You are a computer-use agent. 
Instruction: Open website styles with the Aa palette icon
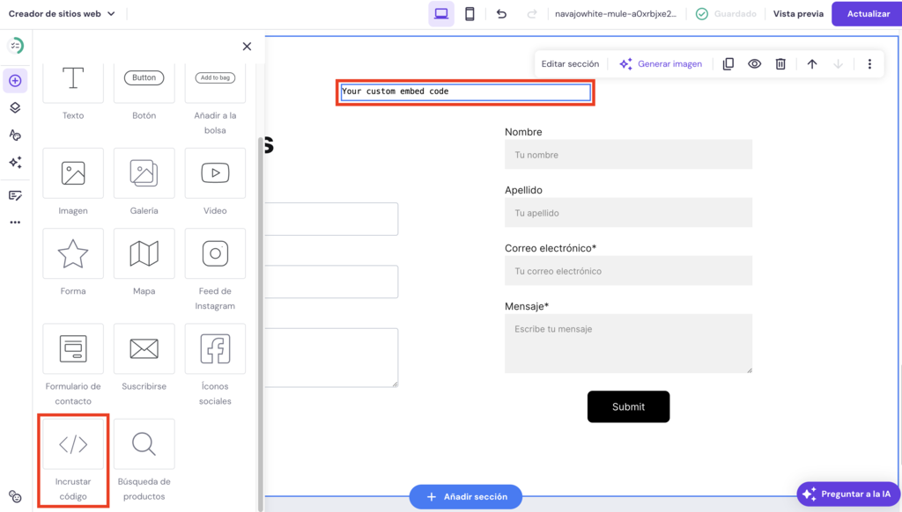pyautogui.click(x=16, y=135)
